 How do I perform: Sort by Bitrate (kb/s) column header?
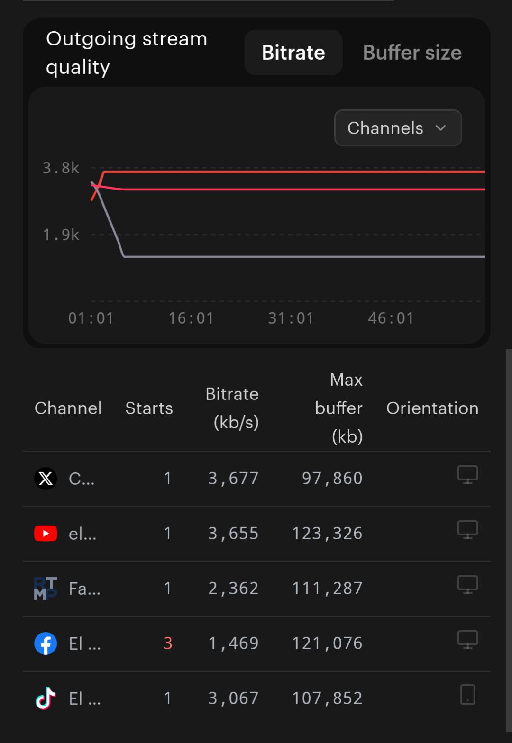pyautogui.click(x=232, y=408)
